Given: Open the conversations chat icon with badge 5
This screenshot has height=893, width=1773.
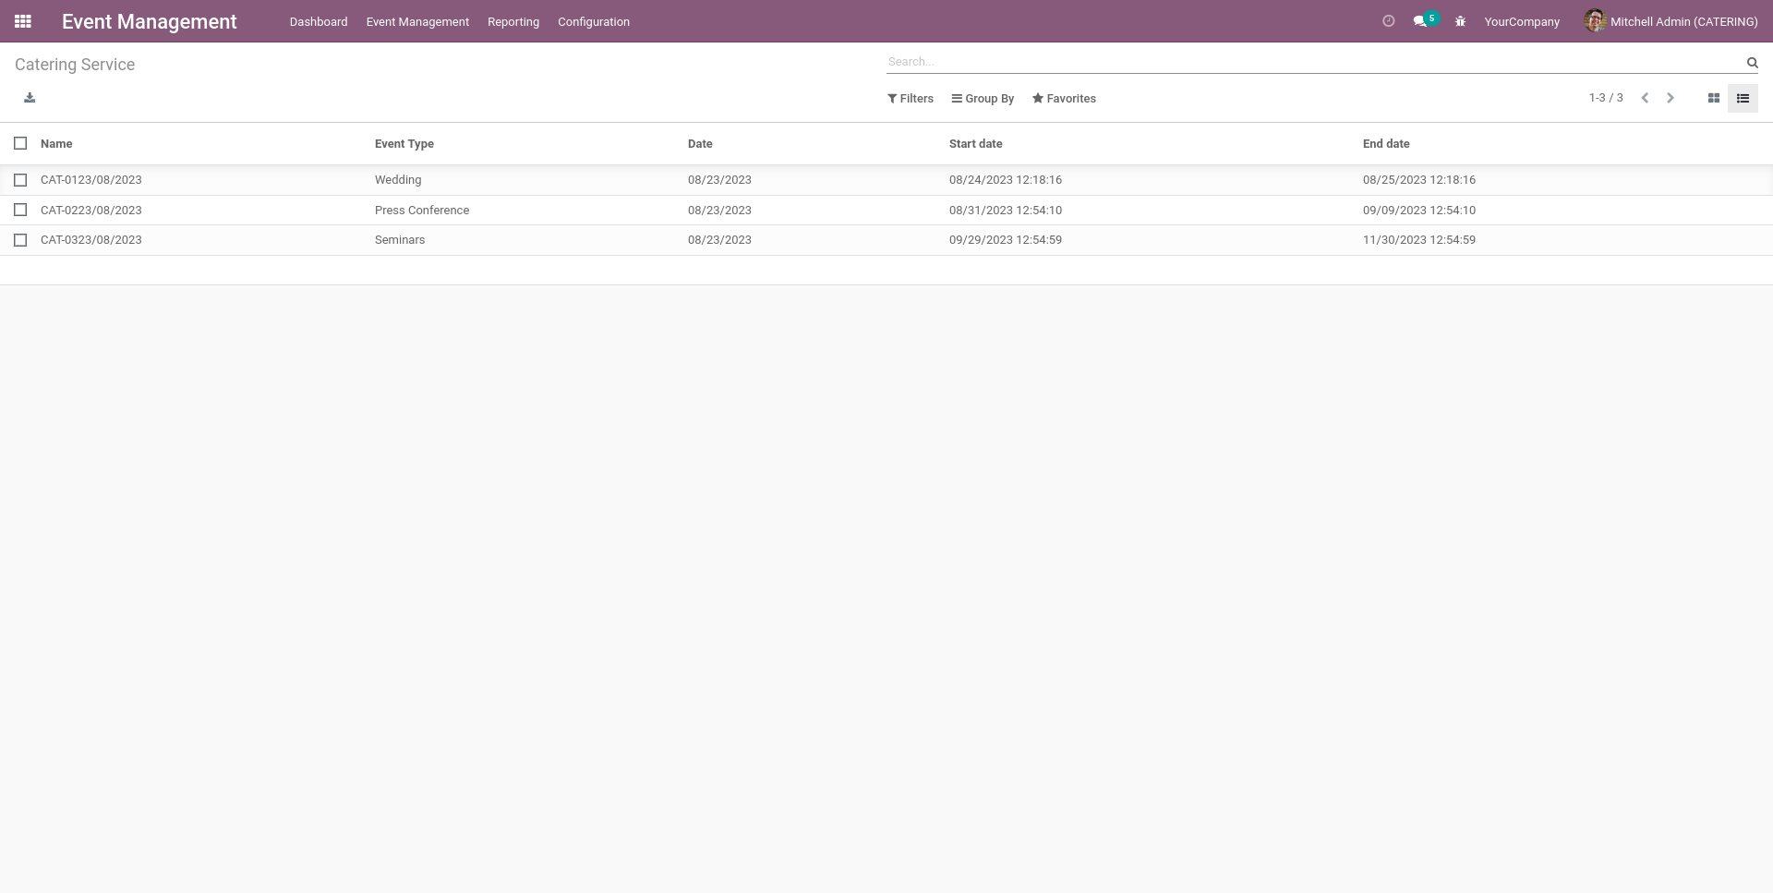Looking at the screenshot, I should [1425, 20].
